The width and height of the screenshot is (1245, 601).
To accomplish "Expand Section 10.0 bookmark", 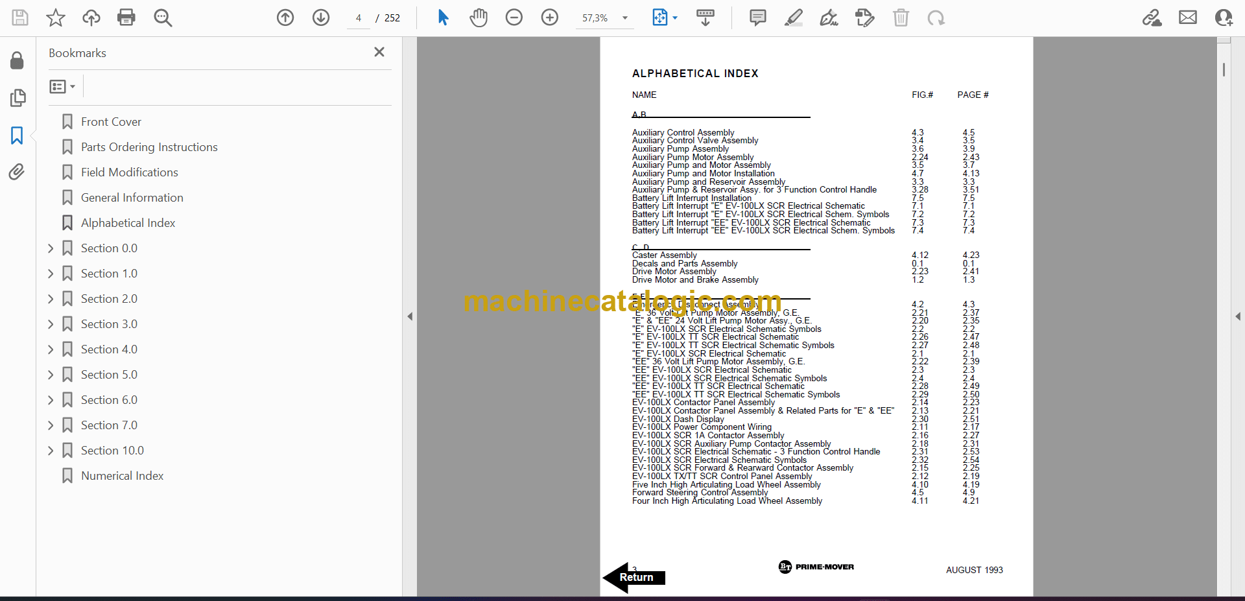I will pos(51,451).
